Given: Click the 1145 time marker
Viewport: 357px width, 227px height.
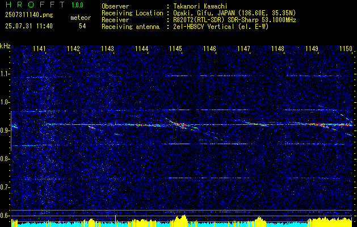Looking at the screenshot, I should [176, 49].
